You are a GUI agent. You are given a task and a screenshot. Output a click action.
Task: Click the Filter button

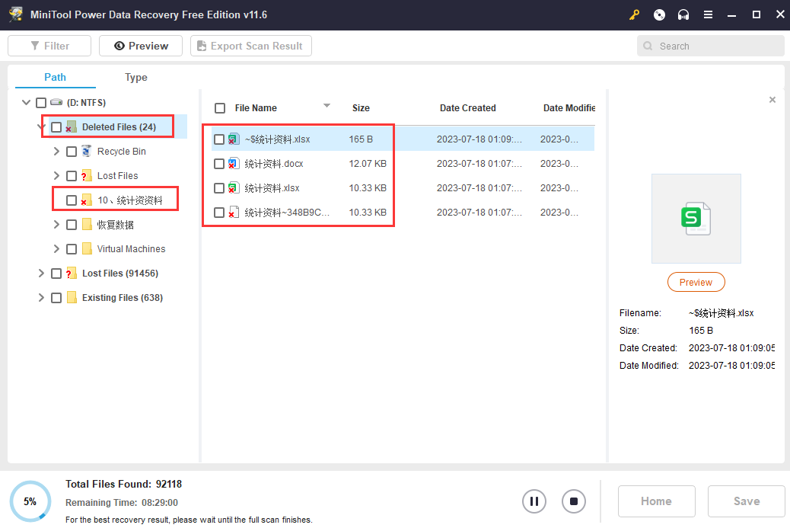[x=49, y=46]
